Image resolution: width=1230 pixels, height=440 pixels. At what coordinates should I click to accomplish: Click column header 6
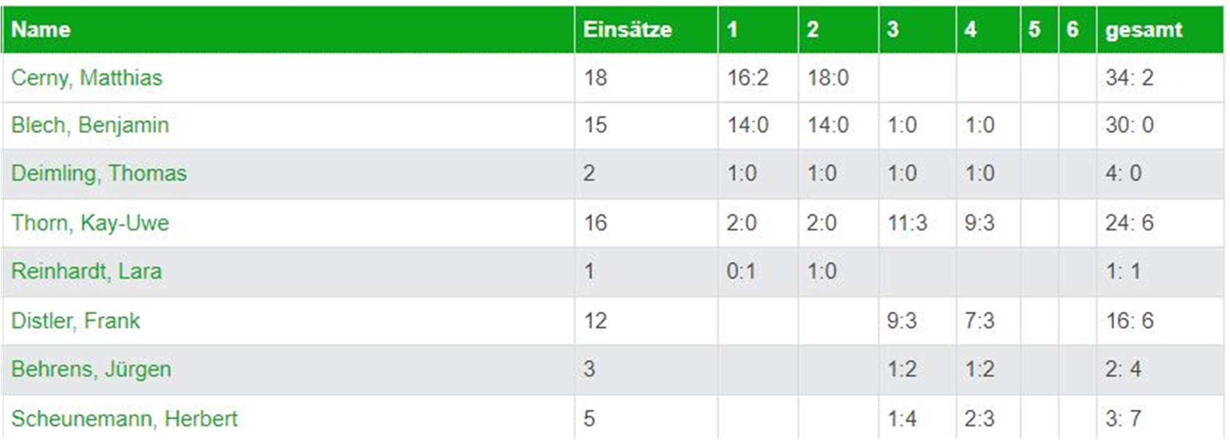tap(1072, 29)
